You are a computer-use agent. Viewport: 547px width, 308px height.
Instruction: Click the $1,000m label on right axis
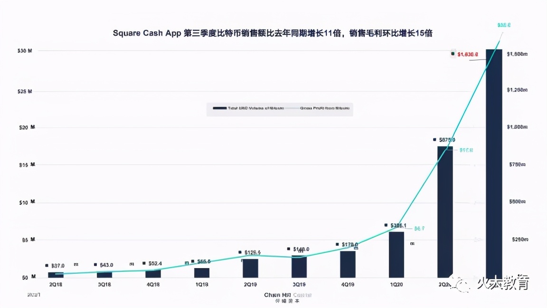518,127
